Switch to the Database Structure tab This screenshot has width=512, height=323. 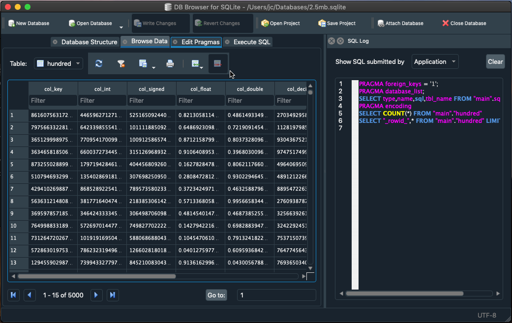[x=89, y=42]
